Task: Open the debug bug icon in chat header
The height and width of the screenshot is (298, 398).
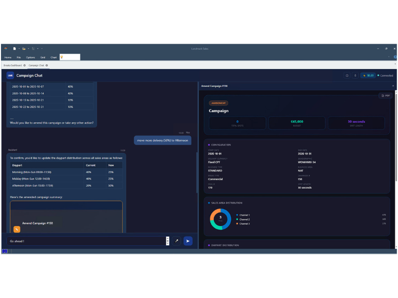Action: click(347, 75)
